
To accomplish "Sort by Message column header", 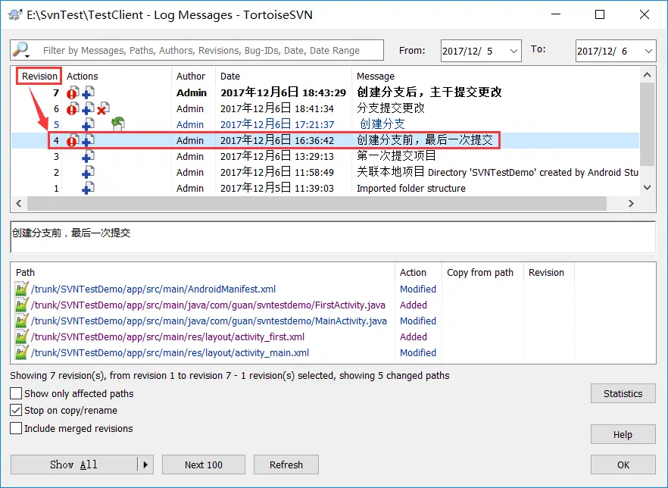I will pos(376,77).
